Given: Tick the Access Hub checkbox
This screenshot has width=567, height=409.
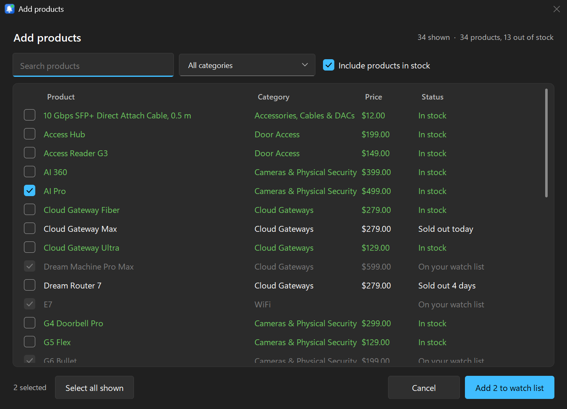Looking at the screenshot, I should coord(29,134).
